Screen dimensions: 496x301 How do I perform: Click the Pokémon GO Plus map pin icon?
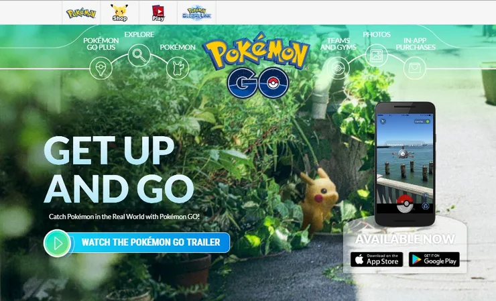[101, 68]
